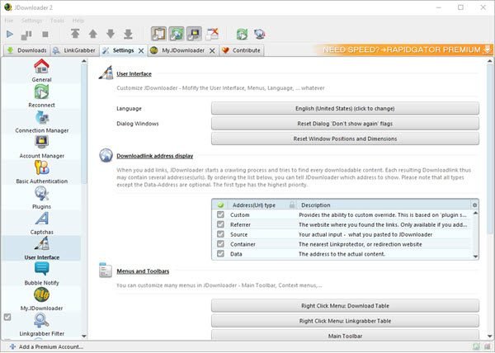
Task: Open the address table column settings gear
Action: (x=474, y=205)
